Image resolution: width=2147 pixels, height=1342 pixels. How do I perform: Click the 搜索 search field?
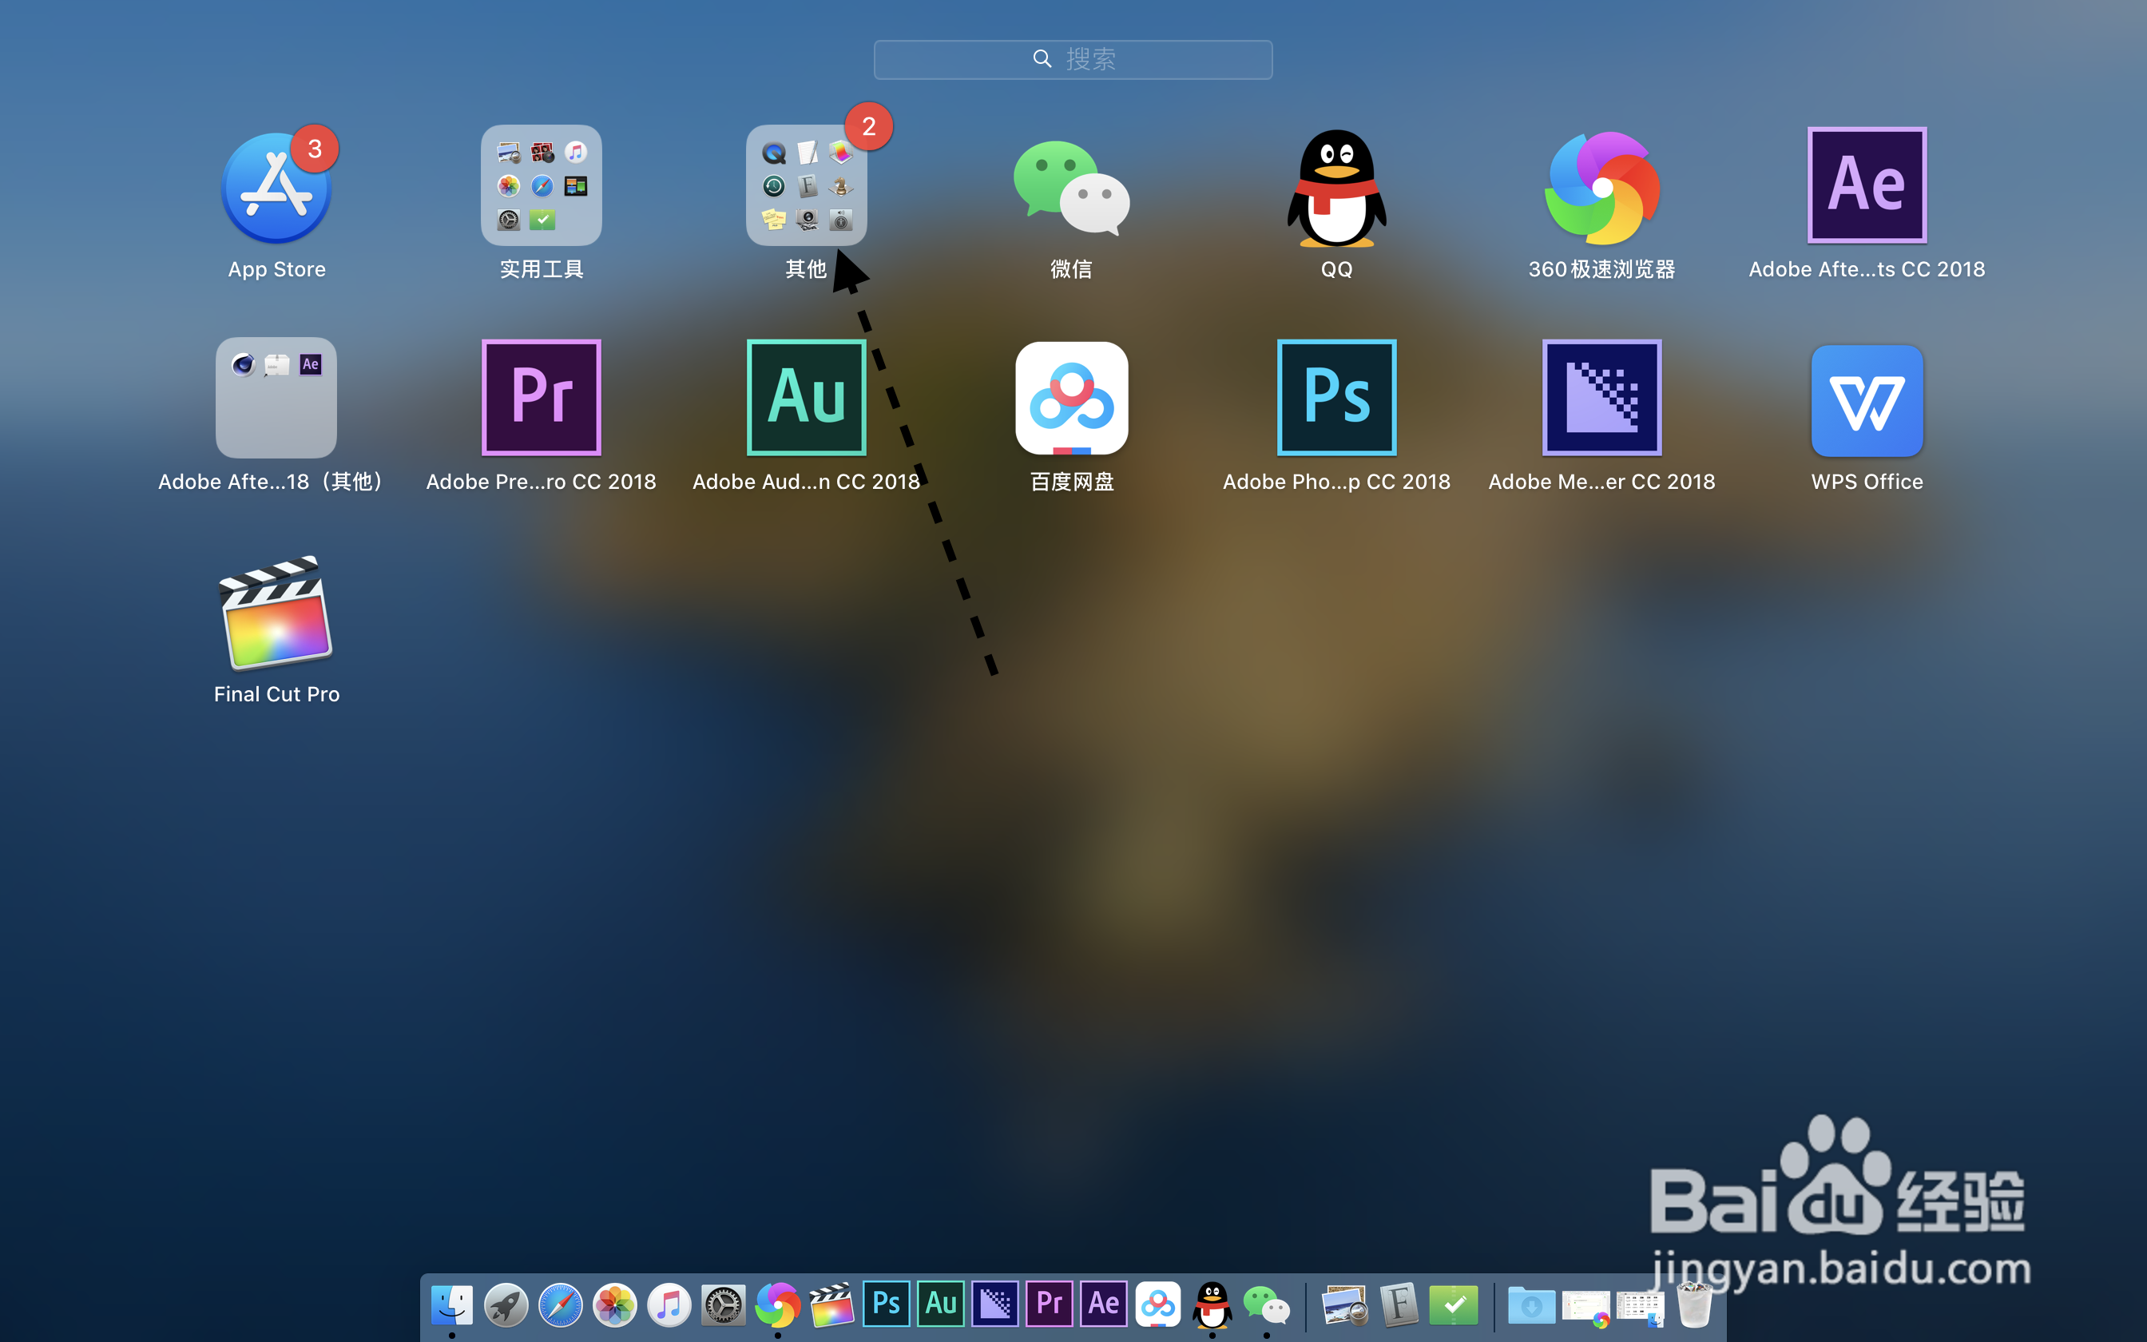[x=1073, y=59]
